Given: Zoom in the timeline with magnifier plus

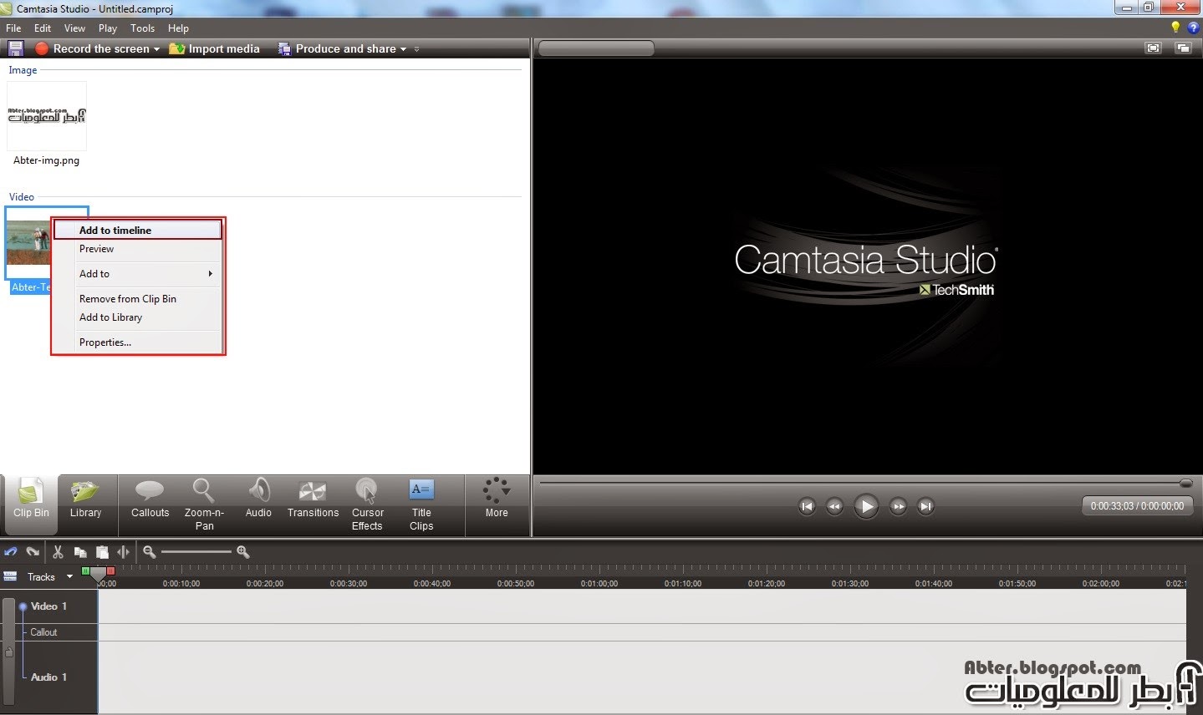Looking at the screenshot, I should tap(243, 551).
